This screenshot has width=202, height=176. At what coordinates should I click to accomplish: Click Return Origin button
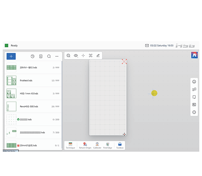[x=85, y=146]
